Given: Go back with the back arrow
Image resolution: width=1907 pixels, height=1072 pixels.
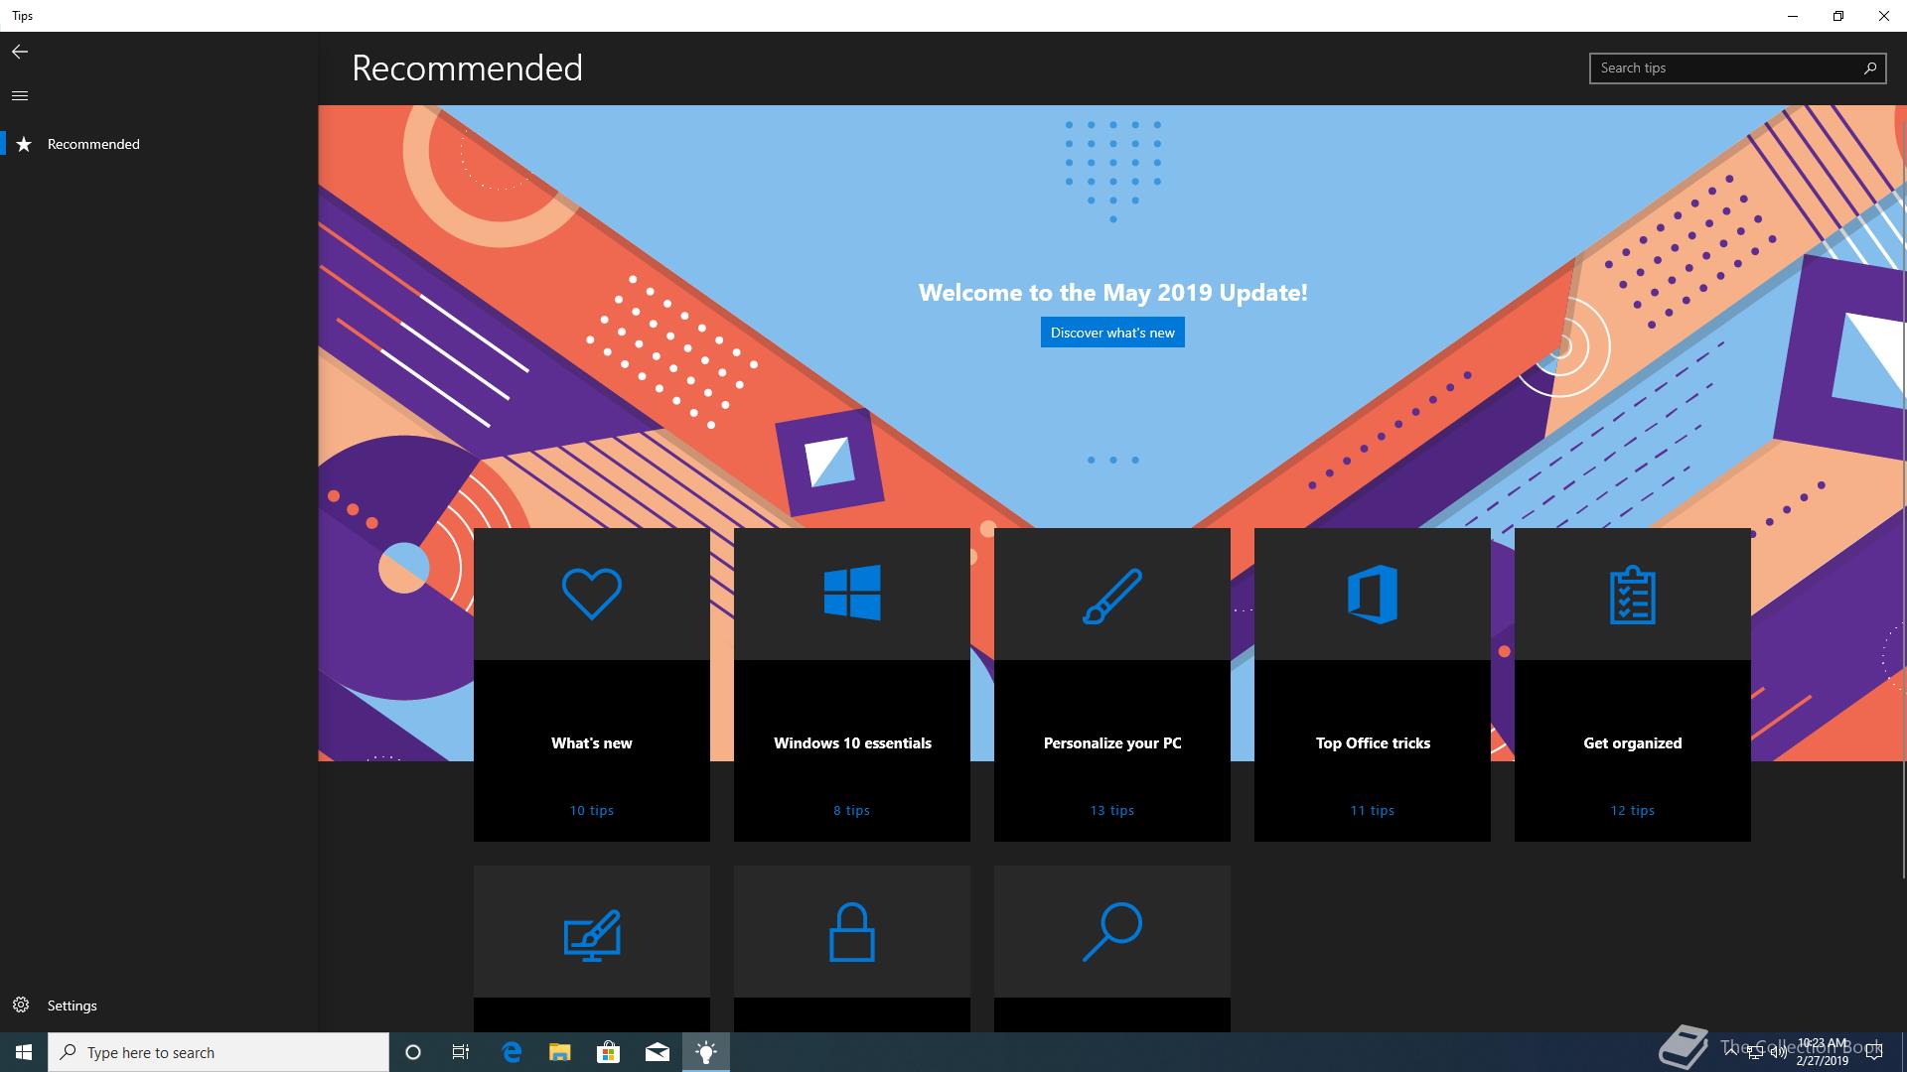Looking at the screenshot, I should coord(20,52).
